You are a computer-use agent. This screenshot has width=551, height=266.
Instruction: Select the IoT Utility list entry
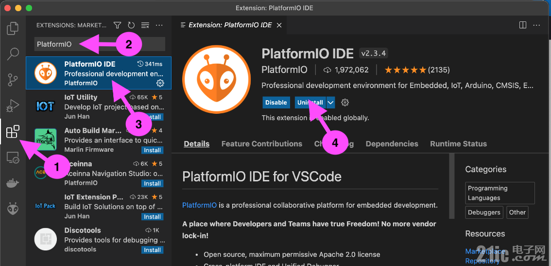point(99,107)
